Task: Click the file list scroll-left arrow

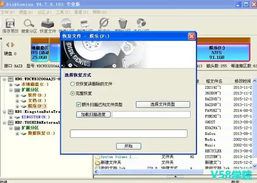Action: 96,172
